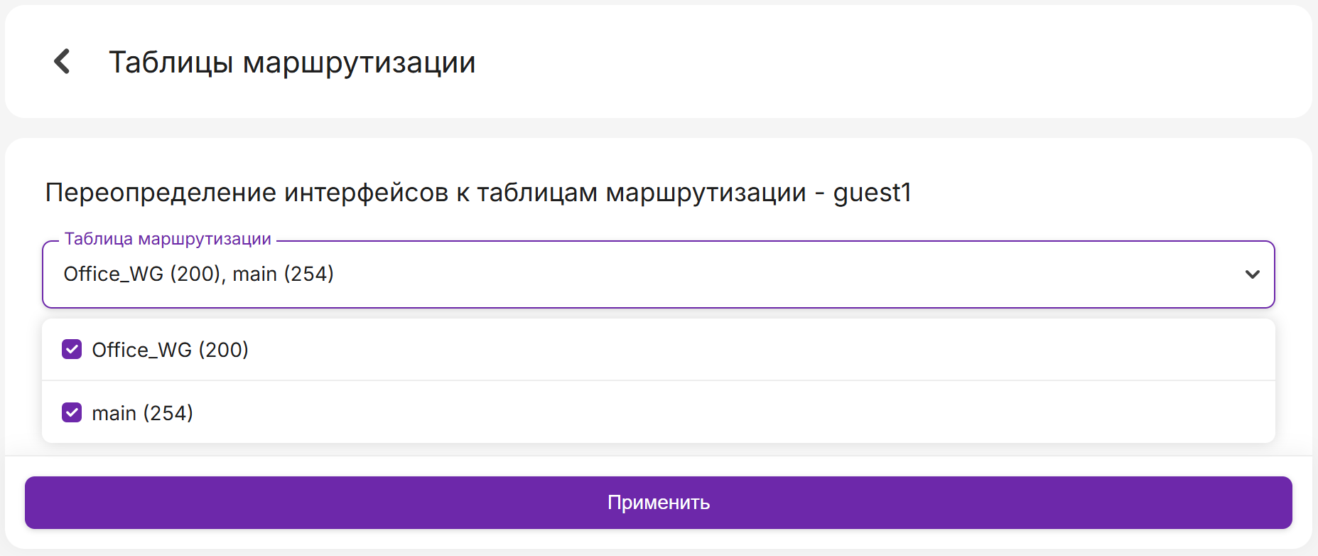Click the guest1 interface name in the heading

tap(872, 193)
